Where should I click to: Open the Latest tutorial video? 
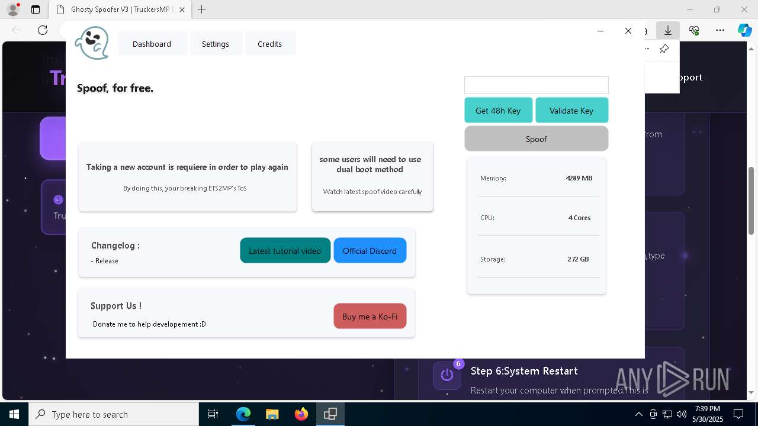point(285,251)
